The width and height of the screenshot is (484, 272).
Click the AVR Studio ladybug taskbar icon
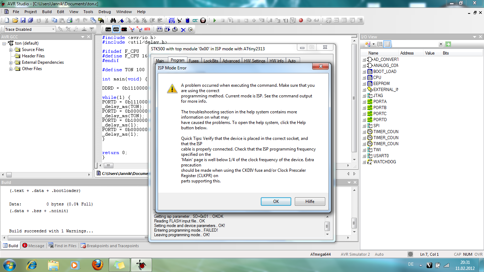(141, 265)
